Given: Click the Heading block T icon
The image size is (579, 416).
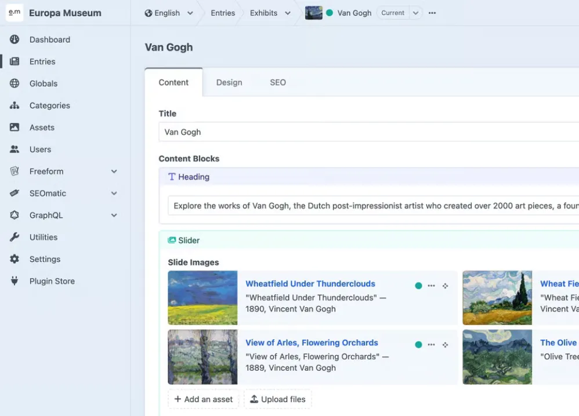Looking at the screenshot, I should click(172, 177).
